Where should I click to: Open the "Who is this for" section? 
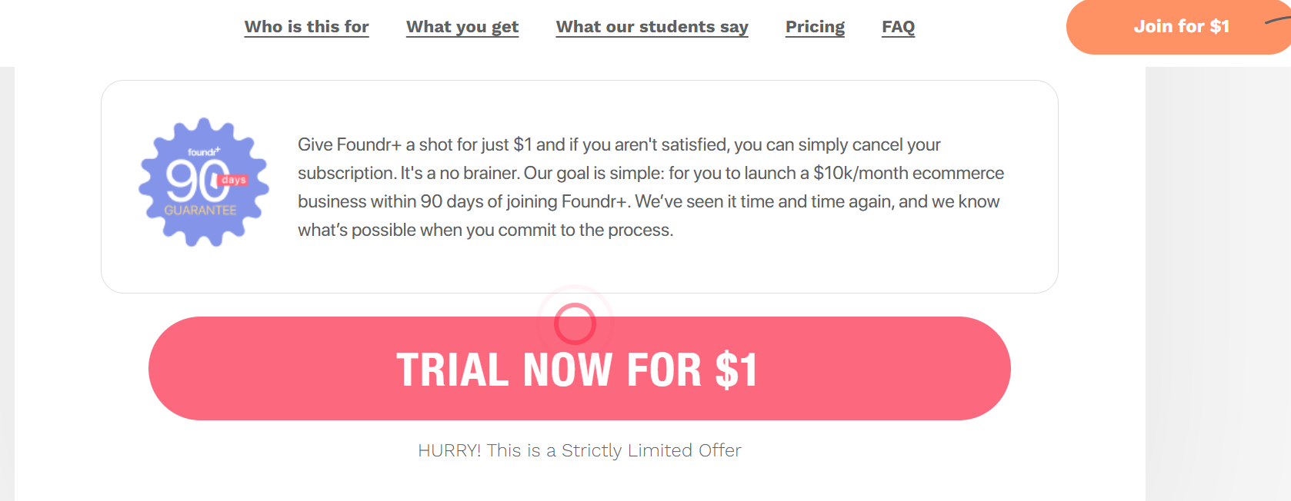[306, 27]
